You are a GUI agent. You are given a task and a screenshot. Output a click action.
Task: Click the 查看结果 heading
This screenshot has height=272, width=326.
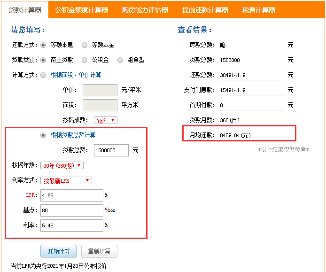[195, 30]
